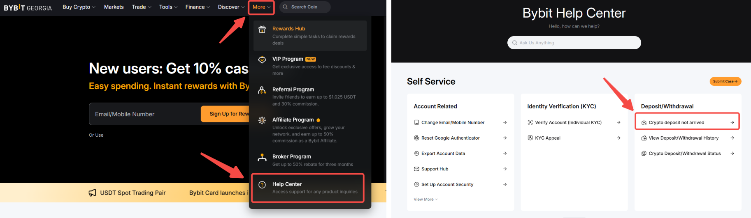Click the Help Center question mark icon
The width and height of the screenshot is (751, 218).
(262, 185)
